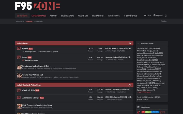Click the Completed tag in Latest posts
The image size is (183, 114).
click(155, 112)
